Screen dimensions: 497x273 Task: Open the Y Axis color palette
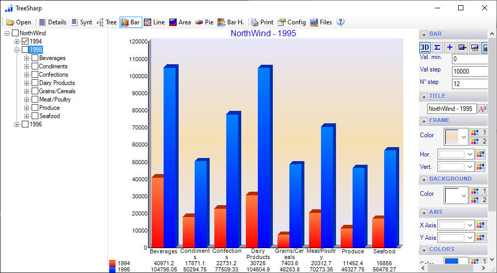[x=480, y=237]
